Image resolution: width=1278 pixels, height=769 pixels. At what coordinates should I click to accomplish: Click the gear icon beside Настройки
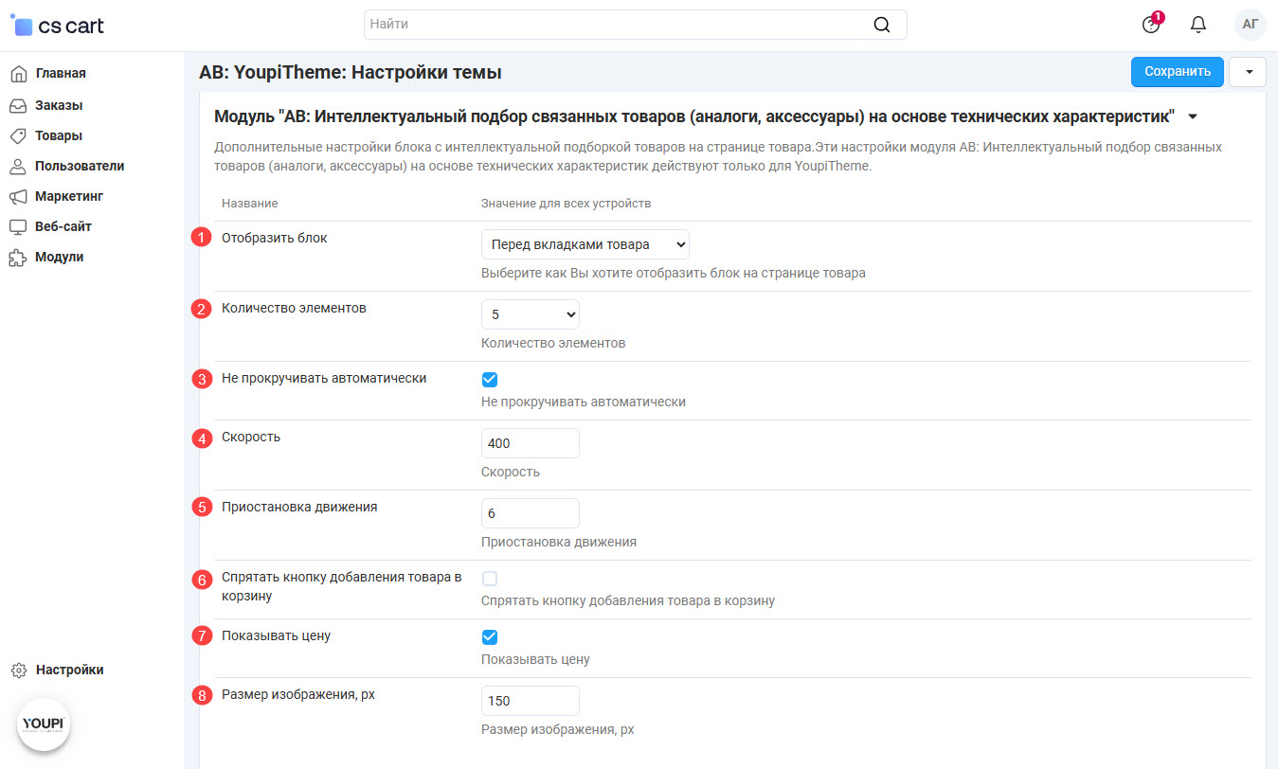[x=18, y=671]
